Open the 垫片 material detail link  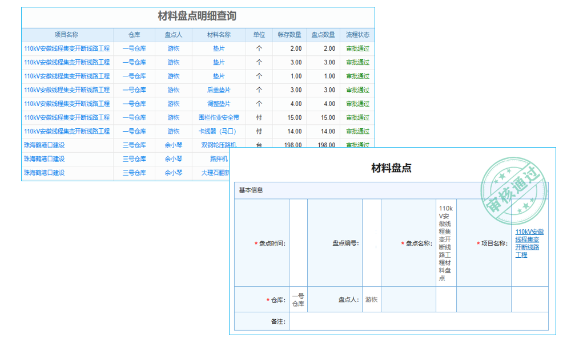click(x=219, y=49)
